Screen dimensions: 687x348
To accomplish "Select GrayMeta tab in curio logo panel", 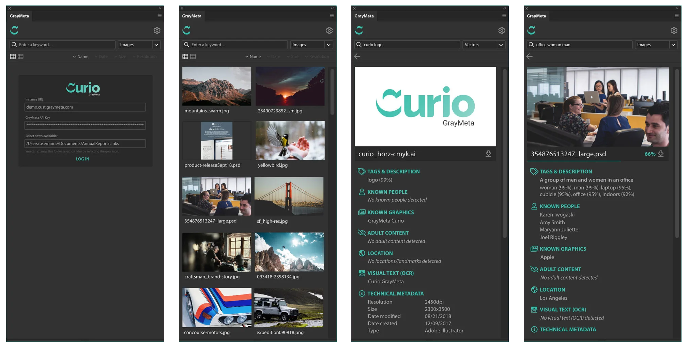I will point(364,16).
